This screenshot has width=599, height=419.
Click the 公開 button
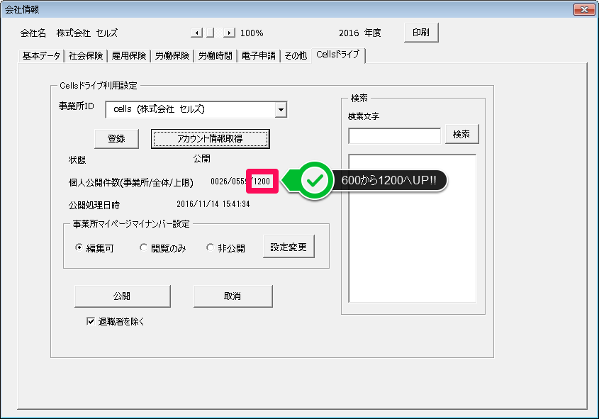122,296
